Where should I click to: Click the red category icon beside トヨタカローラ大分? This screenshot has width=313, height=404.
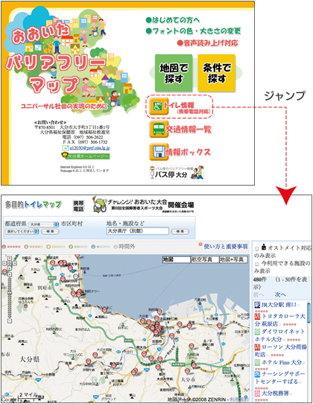tap(258, 316)
